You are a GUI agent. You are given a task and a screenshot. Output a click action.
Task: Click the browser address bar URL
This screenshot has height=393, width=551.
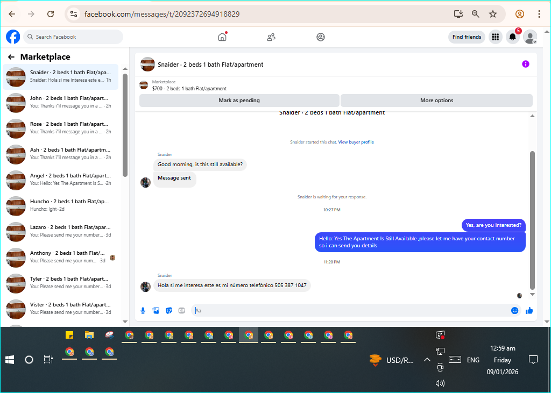click(x=162, y=14)
